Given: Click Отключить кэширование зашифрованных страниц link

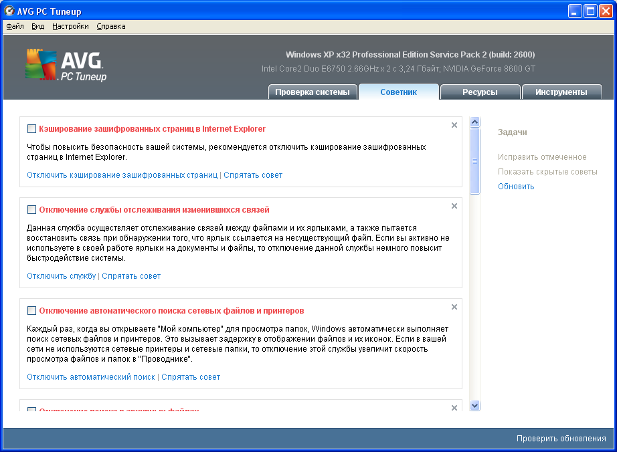Looking at the screenshot, I should (x=122, y=175).
